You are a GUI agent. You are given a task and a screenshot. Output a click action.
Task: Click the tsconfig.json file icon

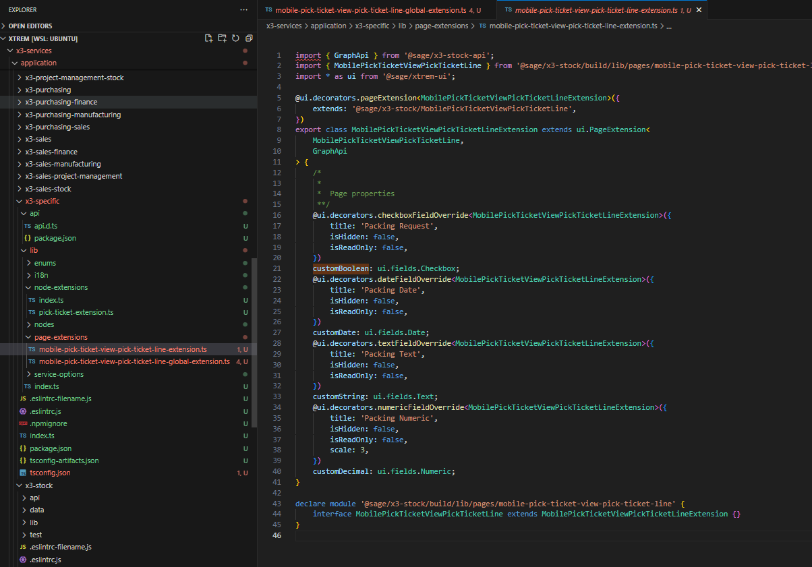[x=23, y=473]
